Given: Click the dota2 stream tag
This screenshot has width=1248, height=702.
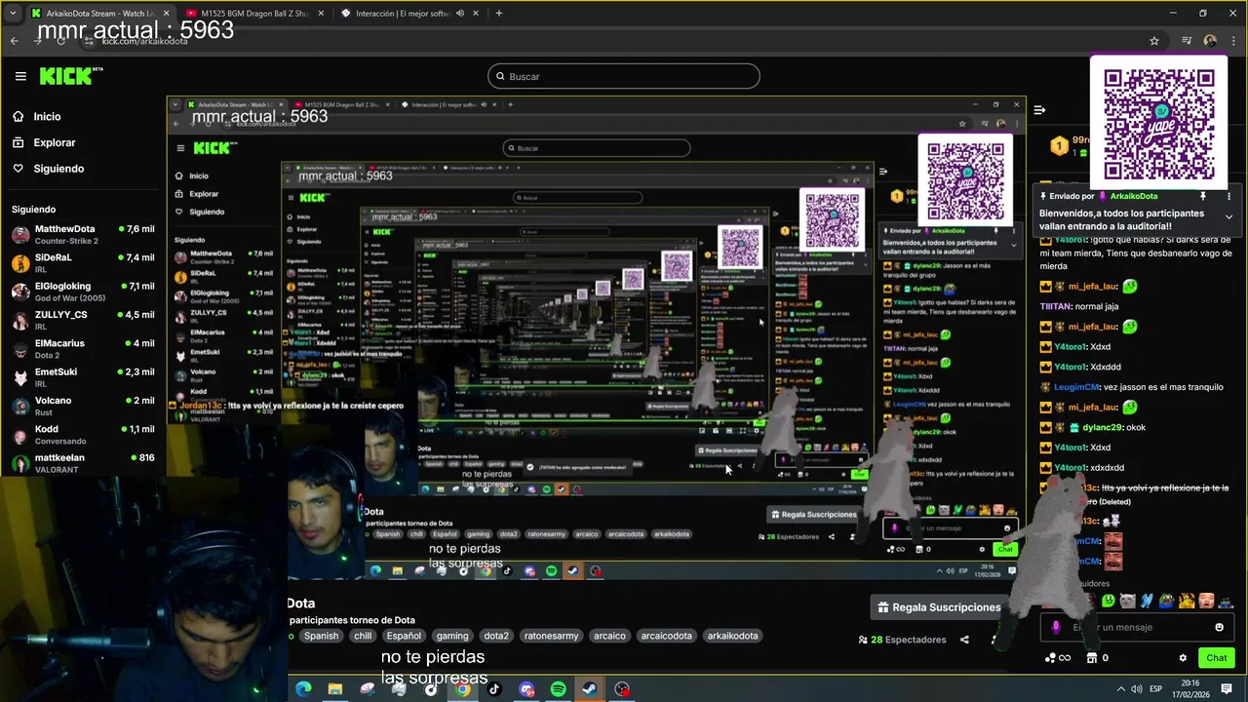Looking at the screenshot, I should (496, 636).
